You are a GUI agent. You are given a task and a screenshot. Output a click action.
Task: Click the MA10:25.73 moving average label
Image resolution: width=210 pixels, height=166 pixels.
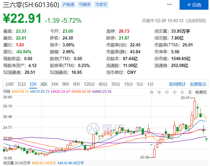[40, 91]
